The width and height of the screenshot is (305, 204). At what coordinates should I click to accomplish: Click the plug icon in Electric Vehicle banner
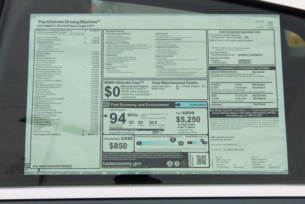click(x=178, y=105)
